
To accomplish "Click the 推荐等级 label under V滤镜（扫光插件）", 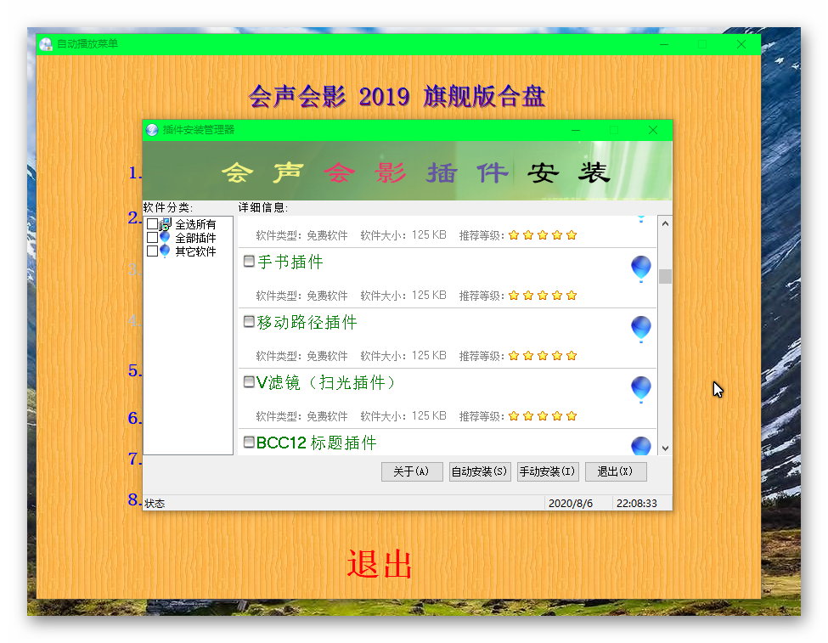I will (x=482, y=416).
